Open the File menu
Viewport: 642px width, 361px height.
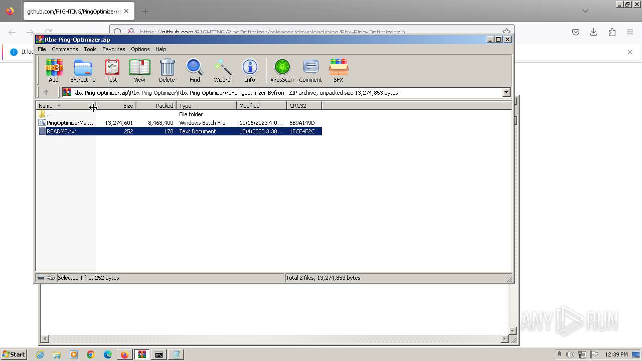42,49
